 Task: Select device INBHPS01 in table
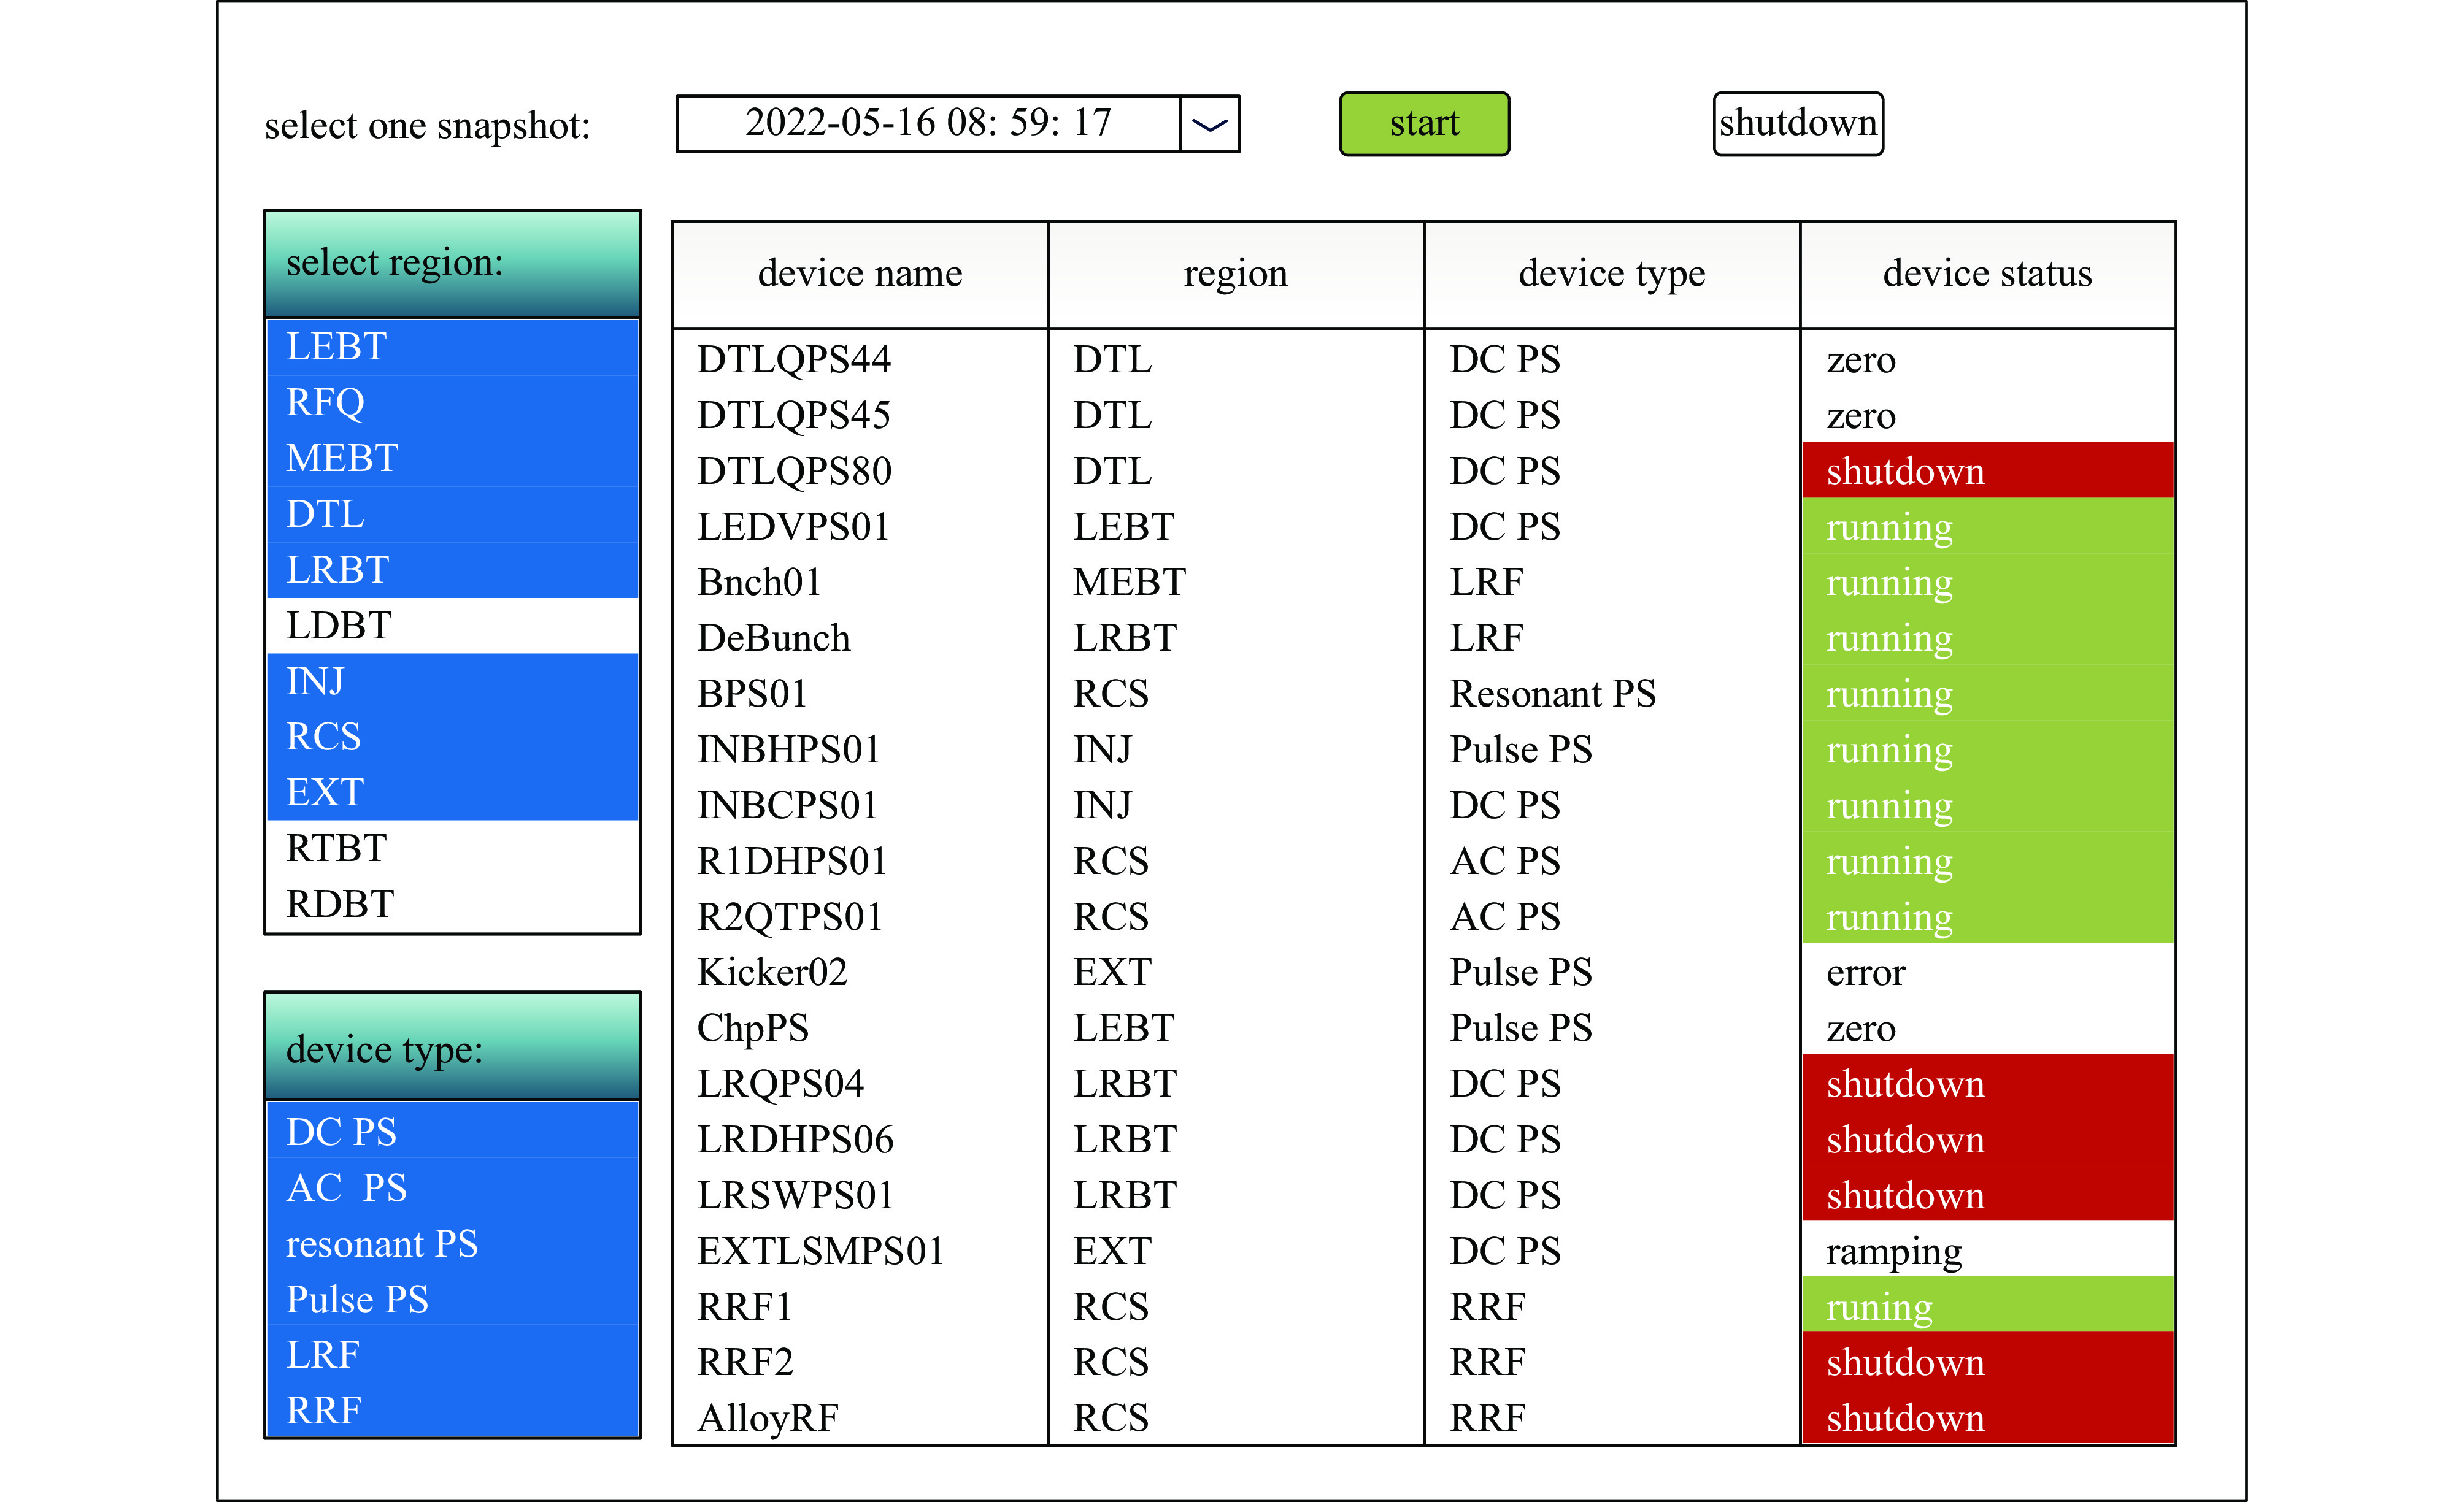click(x=789, y=749)
